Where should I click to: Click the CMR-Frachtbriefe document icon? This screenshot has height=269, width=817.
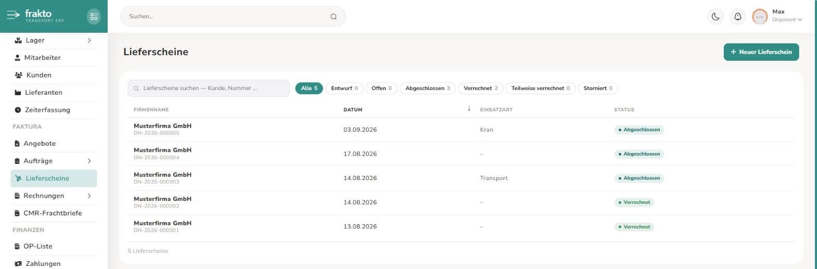coord(17,213)
